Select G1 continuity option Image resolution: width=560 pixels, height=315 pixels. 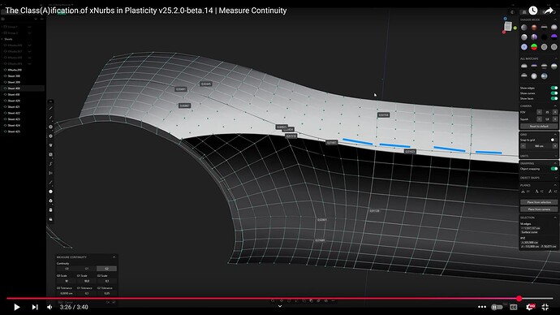pyautogui.click(x=87, y=269)
